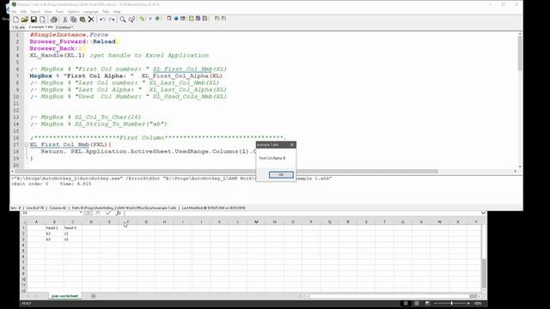Image resolution: width=550 pixels, height=309 pixels.
Task: Click the Undo arrow icon
Action: [102, 19]
